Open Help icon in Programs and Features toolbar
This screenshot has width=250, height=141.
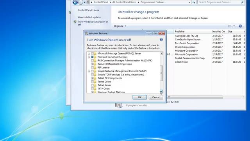point(240,26)
